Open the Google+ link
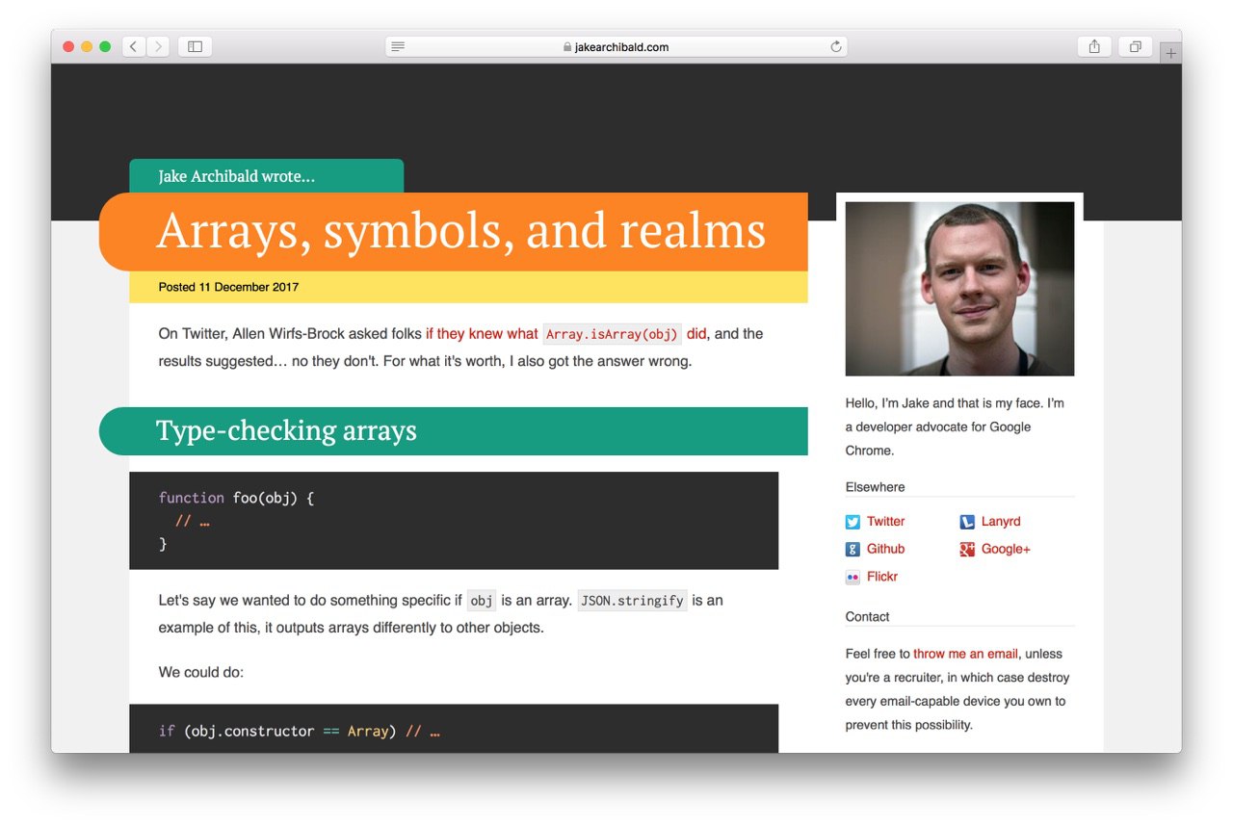This screenshot has width=1233, height=826. point(1006,549)
